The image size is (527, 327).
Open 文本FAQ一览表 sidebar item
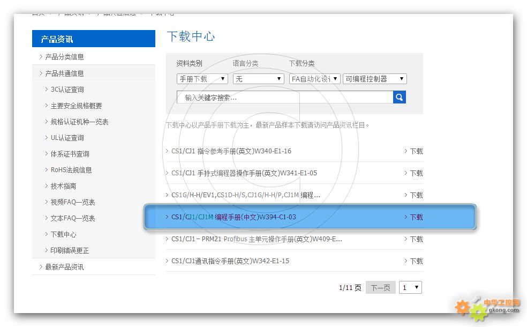[x=73, y=218]
